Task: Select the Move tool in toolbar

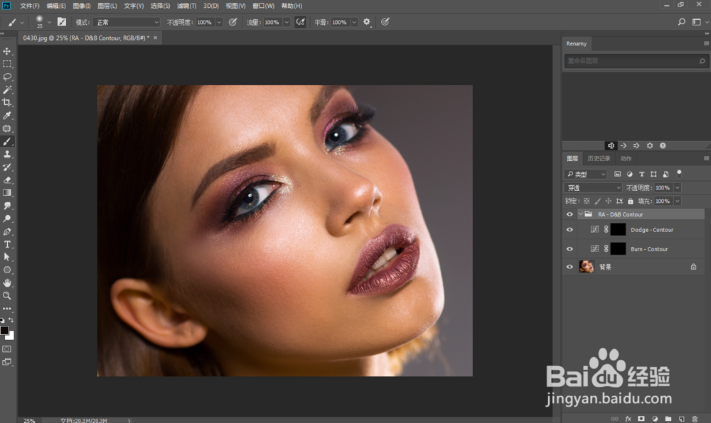Action: click(7, 51)
